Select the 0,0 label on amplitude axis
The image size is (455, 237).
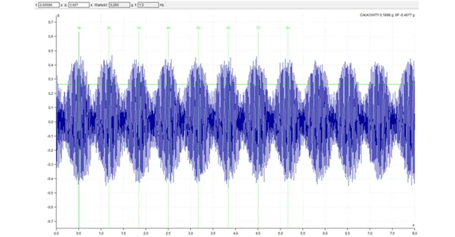tap(50, 122)
